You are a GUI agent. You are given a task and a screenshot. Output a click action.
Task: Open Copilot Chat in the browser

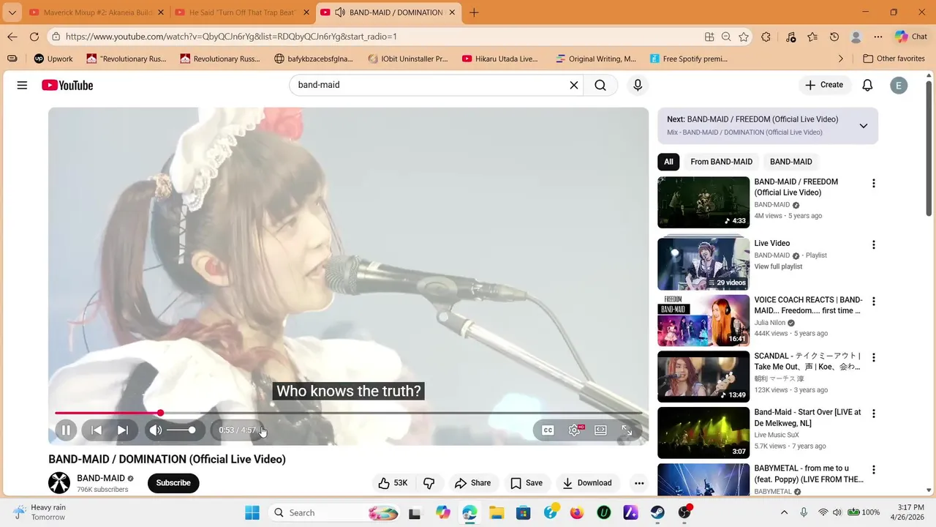(x=911, y=37)
